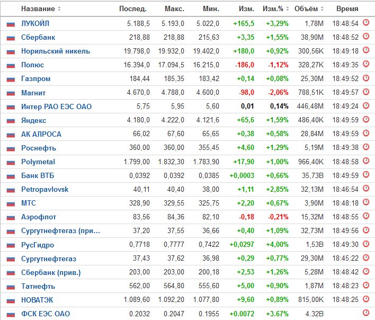Click the clock icon in Норильский никель row
The width and height of the screenshot is (375, 320).
pos(366,50)
